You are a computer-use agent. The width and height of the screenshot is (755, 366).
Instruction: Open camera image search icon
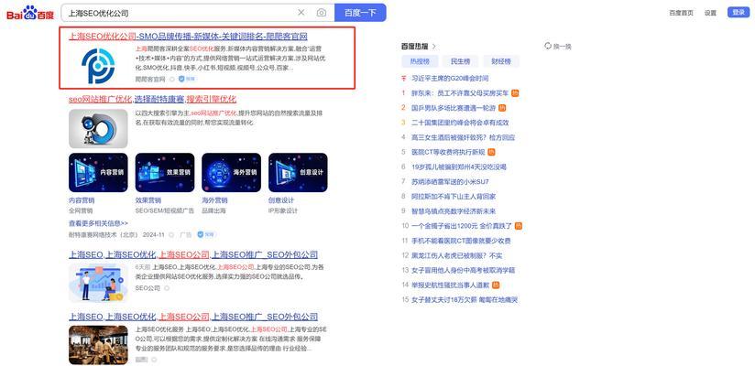click(x=322, y=13)
